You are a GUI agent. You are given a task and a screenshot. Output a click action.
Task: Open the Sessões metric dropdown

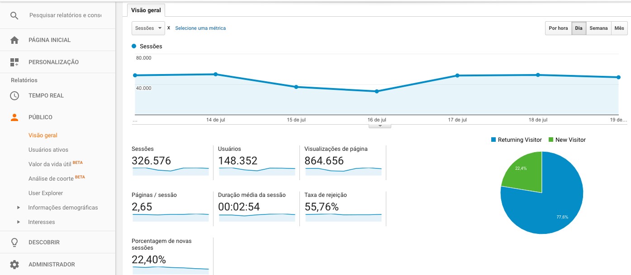[x=148, y=28]
